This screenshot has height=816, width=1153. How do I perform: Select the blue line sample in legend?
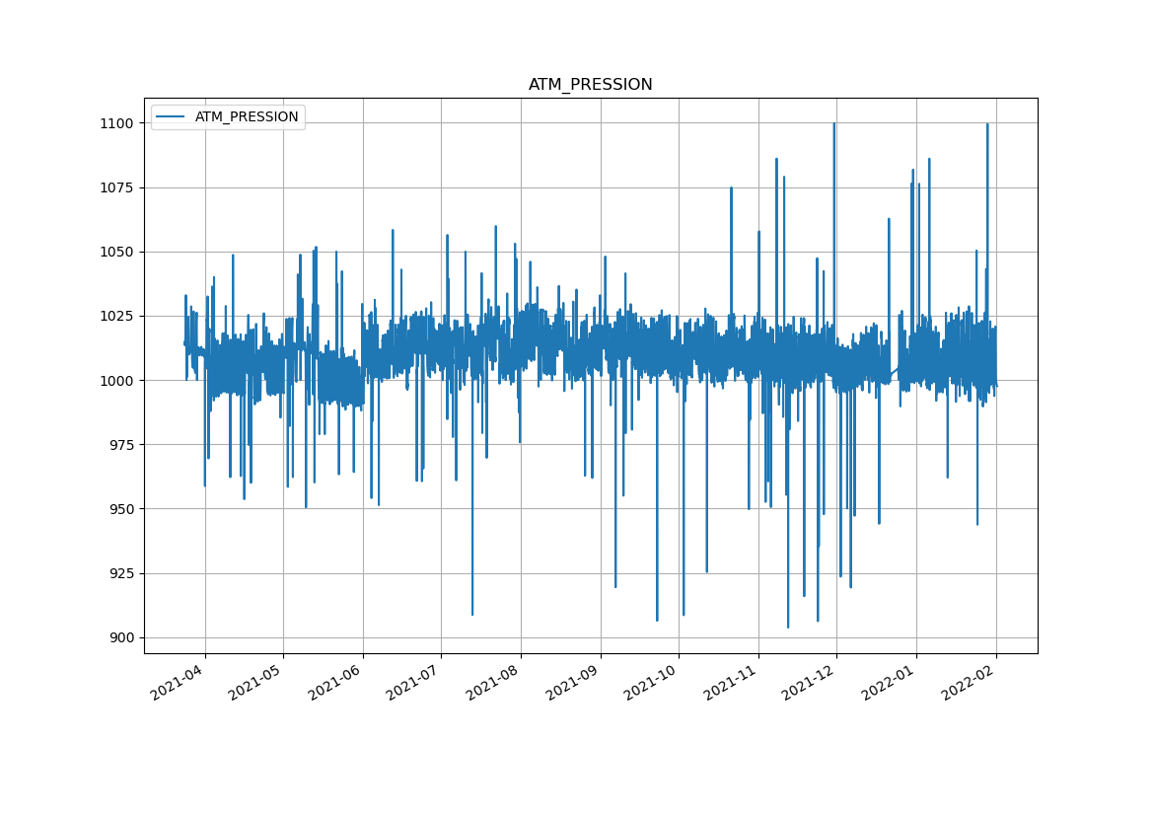pos(171,116)
